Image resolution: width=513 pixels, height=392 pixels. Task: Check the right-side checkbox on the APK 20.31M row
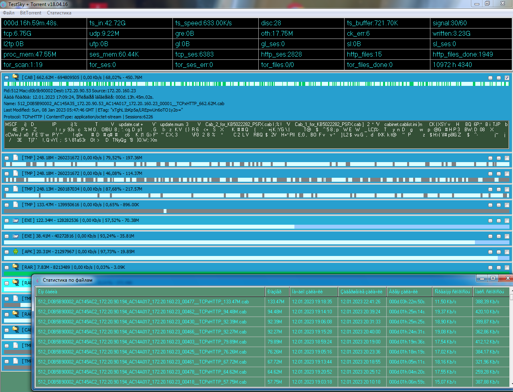pos(507,252)
